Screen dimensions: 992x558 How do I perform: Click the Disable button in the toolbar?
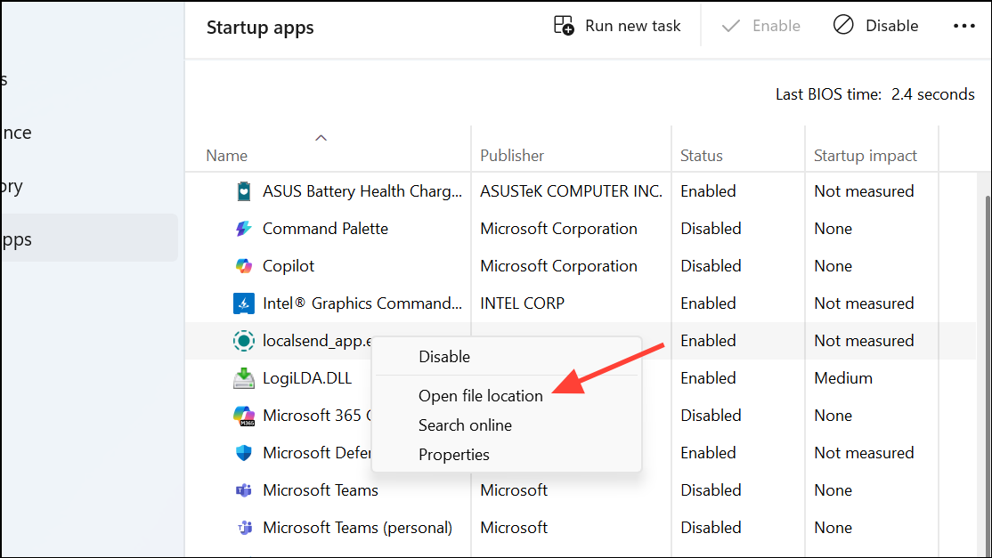click(x=875, y=25)
